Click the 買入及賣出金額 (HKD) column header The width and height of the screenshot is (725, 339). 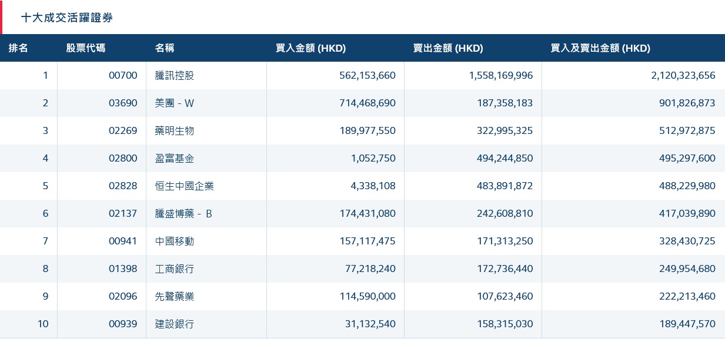(600, 48)
